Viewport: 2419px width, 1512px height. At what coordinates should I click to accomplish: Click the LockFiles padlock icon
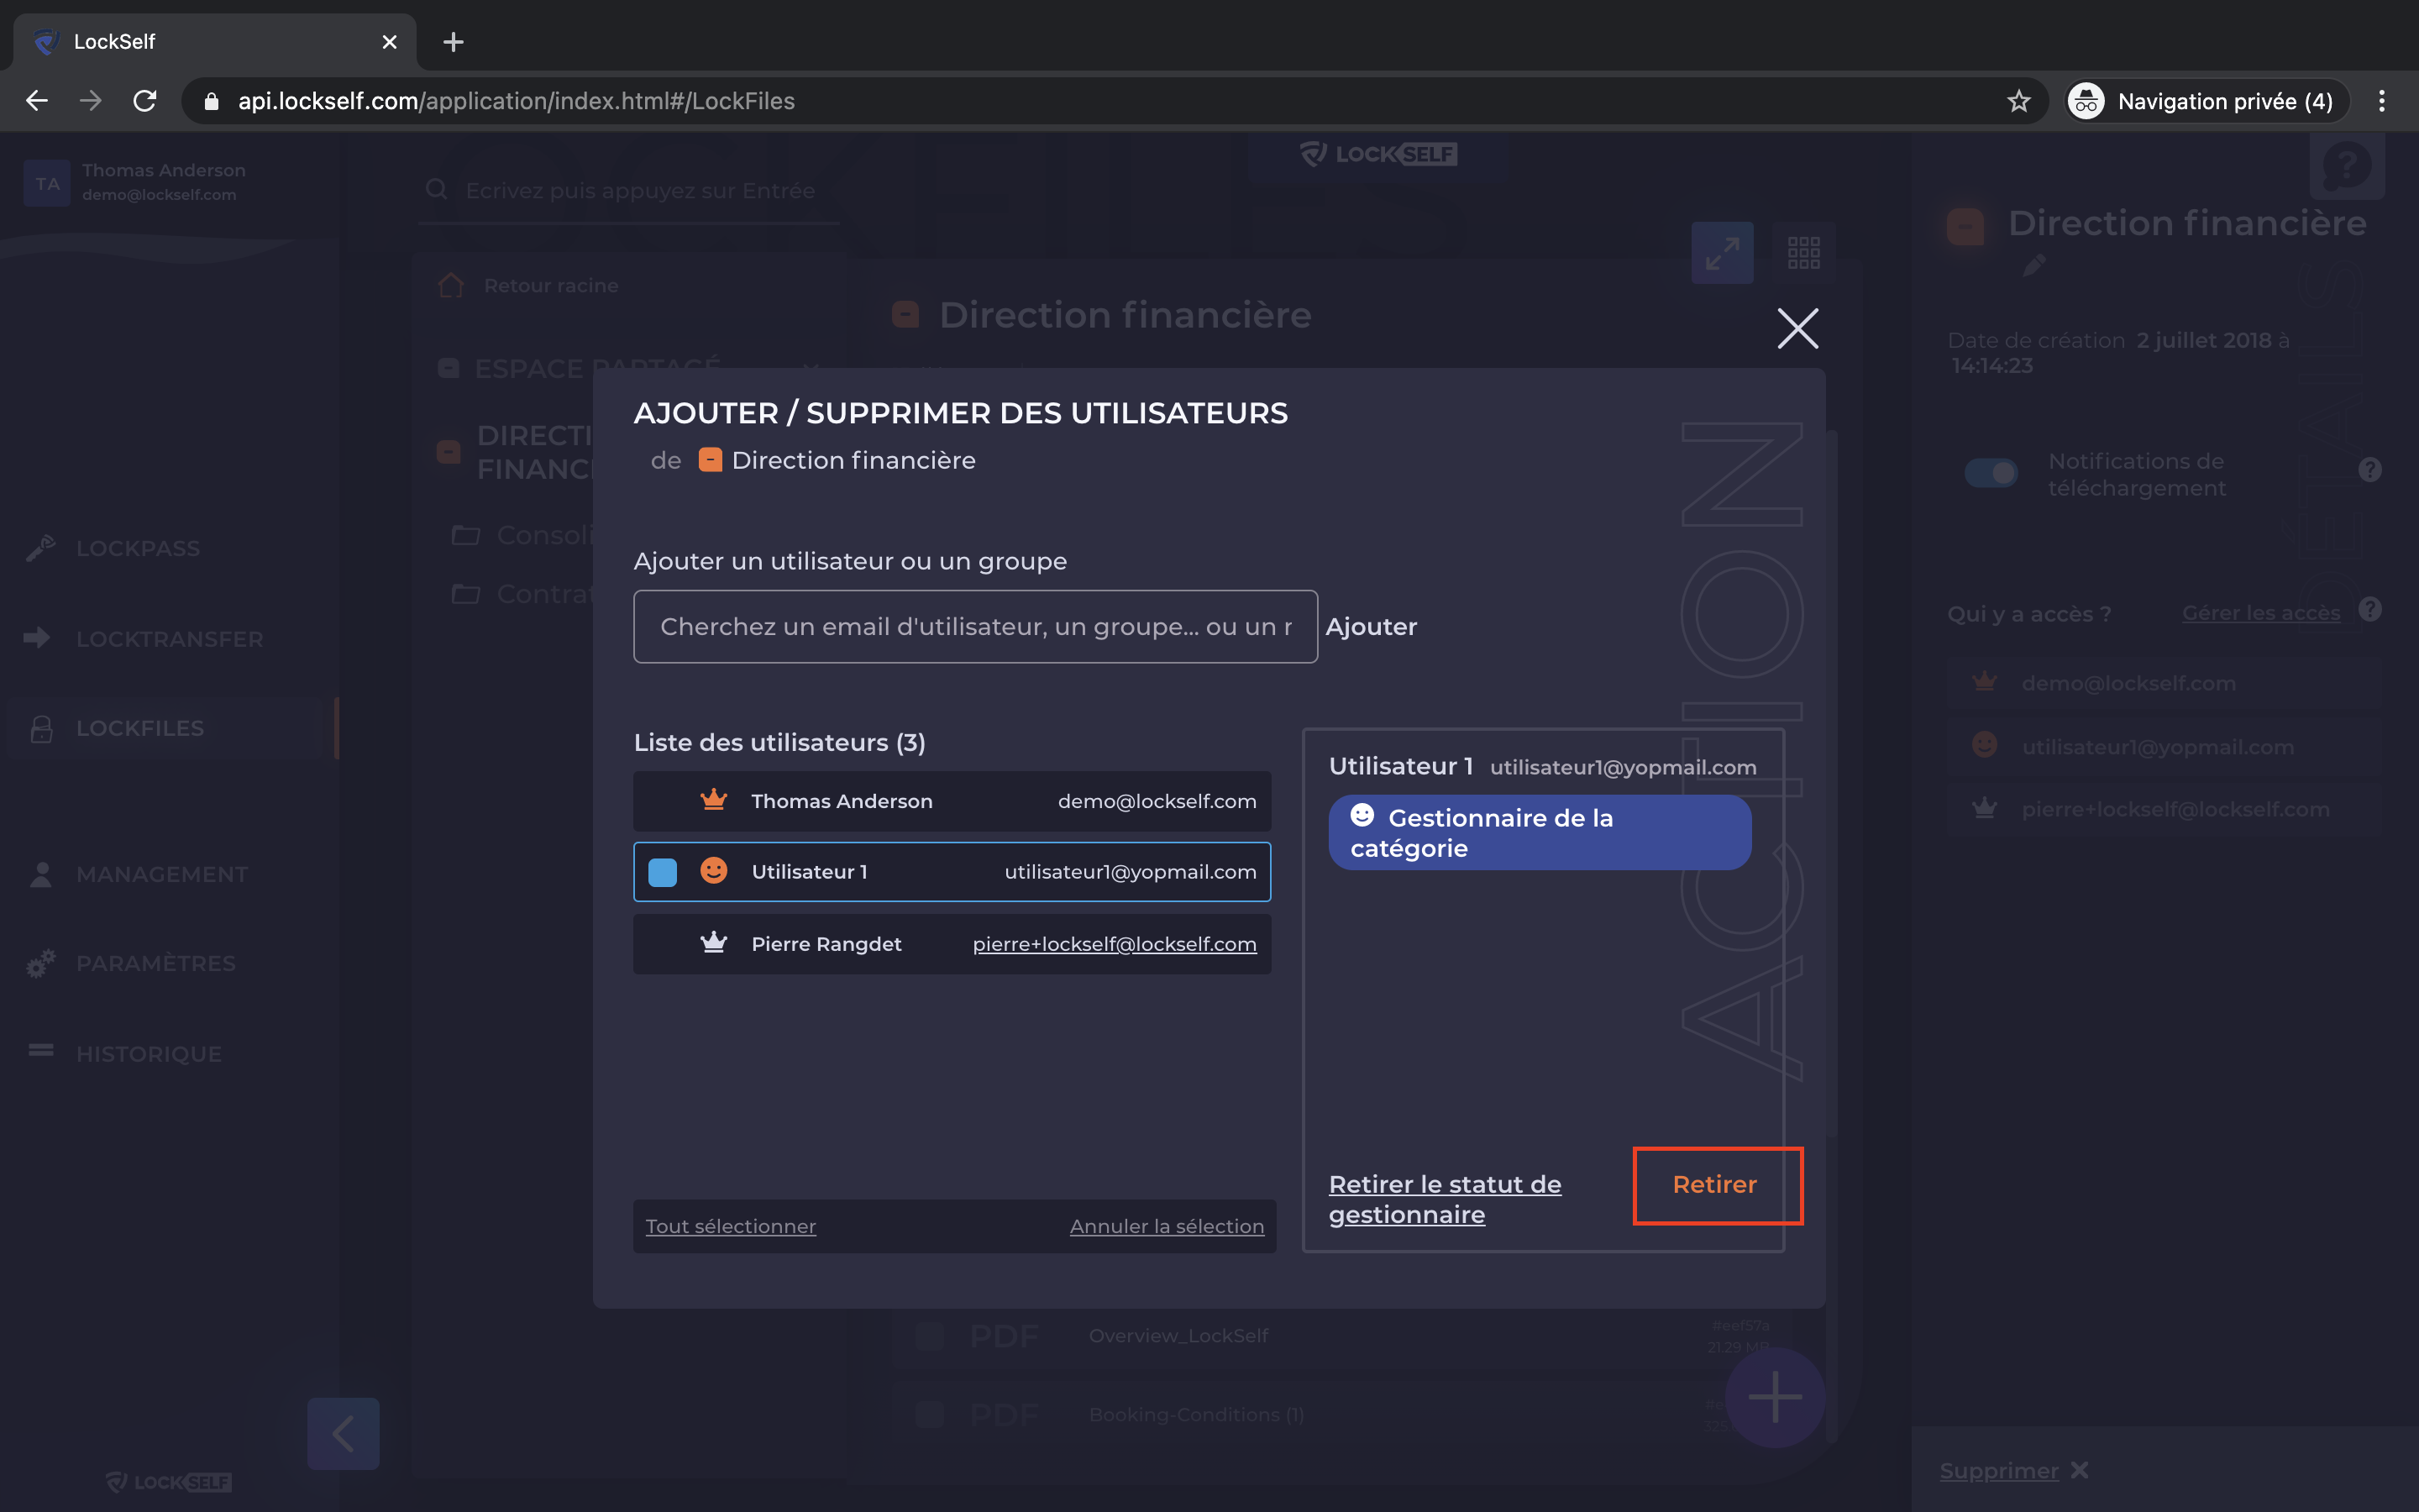[x=41, y=729]
